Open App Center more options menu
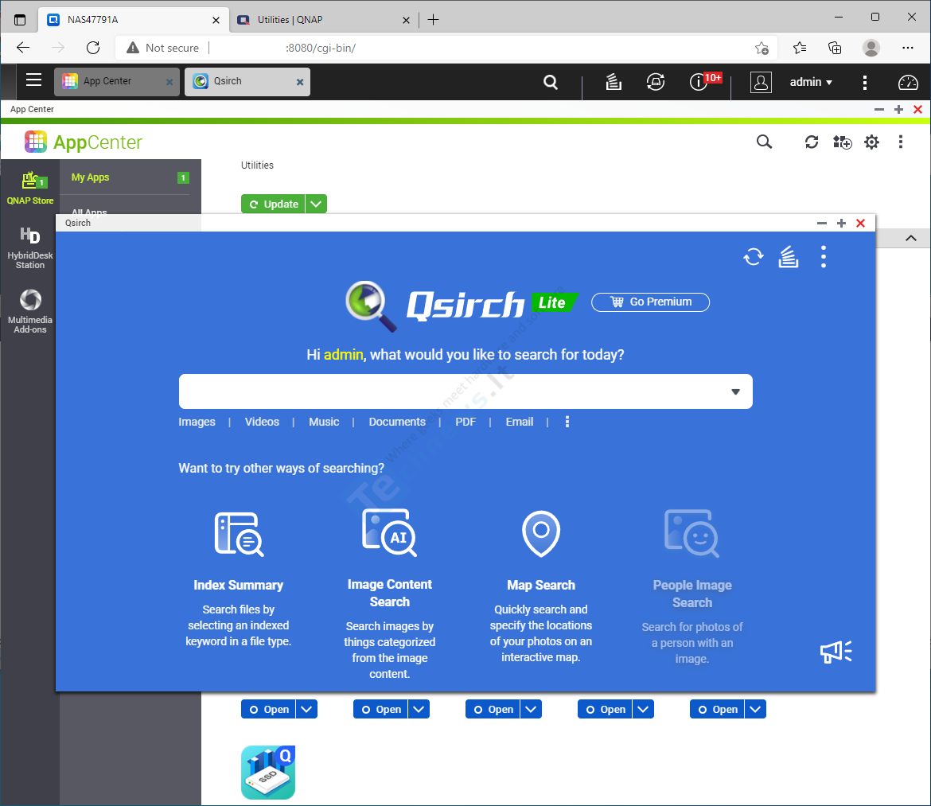This screenshot has height=806, width=931. click(x=901, y=142)
